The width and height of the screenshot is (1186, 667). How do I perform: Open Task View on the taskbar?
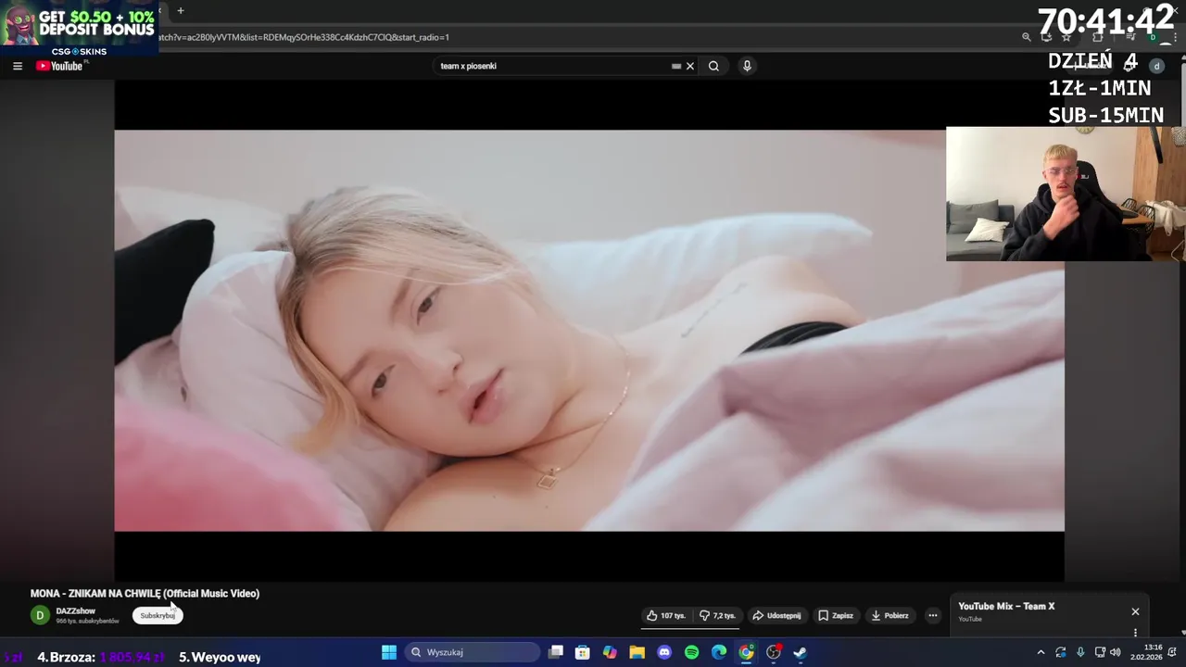(556, 652)
